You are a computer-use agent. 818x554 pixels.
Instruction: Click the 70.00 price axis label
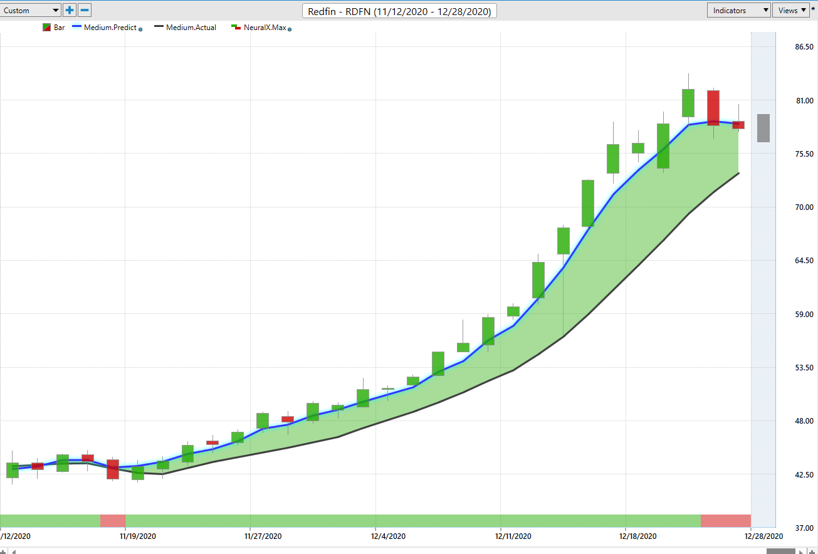(x=805, y=207)
